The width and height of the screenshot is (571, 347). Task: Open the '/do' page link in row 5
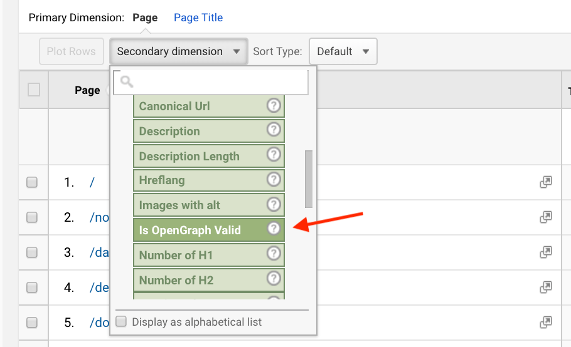coord(99,323)
